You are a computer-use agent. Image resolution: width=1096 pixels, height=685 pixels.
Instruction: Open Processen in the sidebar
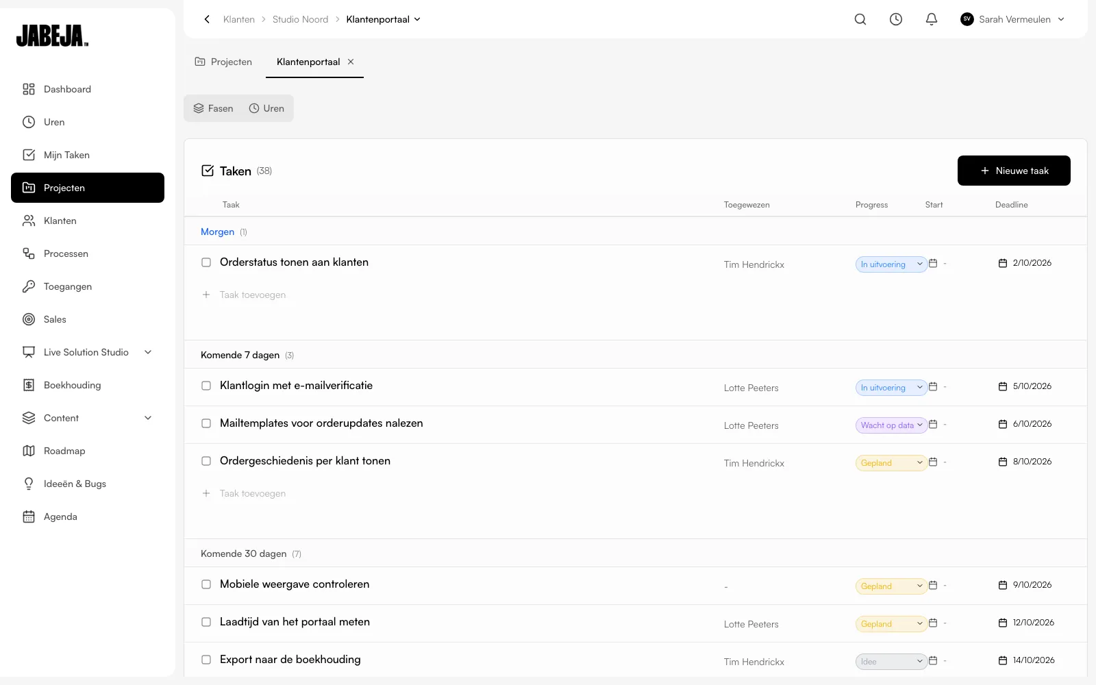[88, 253]
